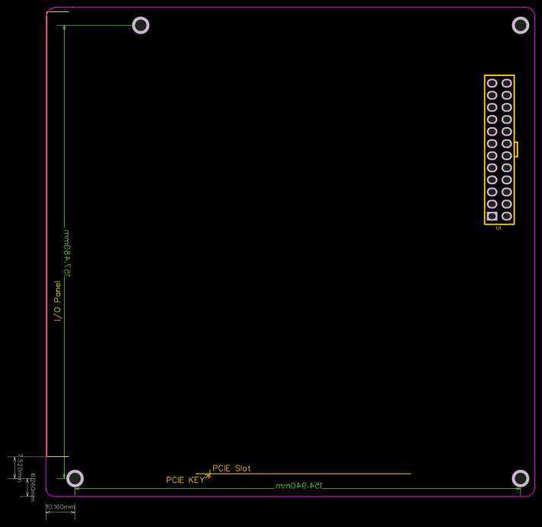Select the I/O Panel text label
Screen dimensions: 542x527
[57, 301]
